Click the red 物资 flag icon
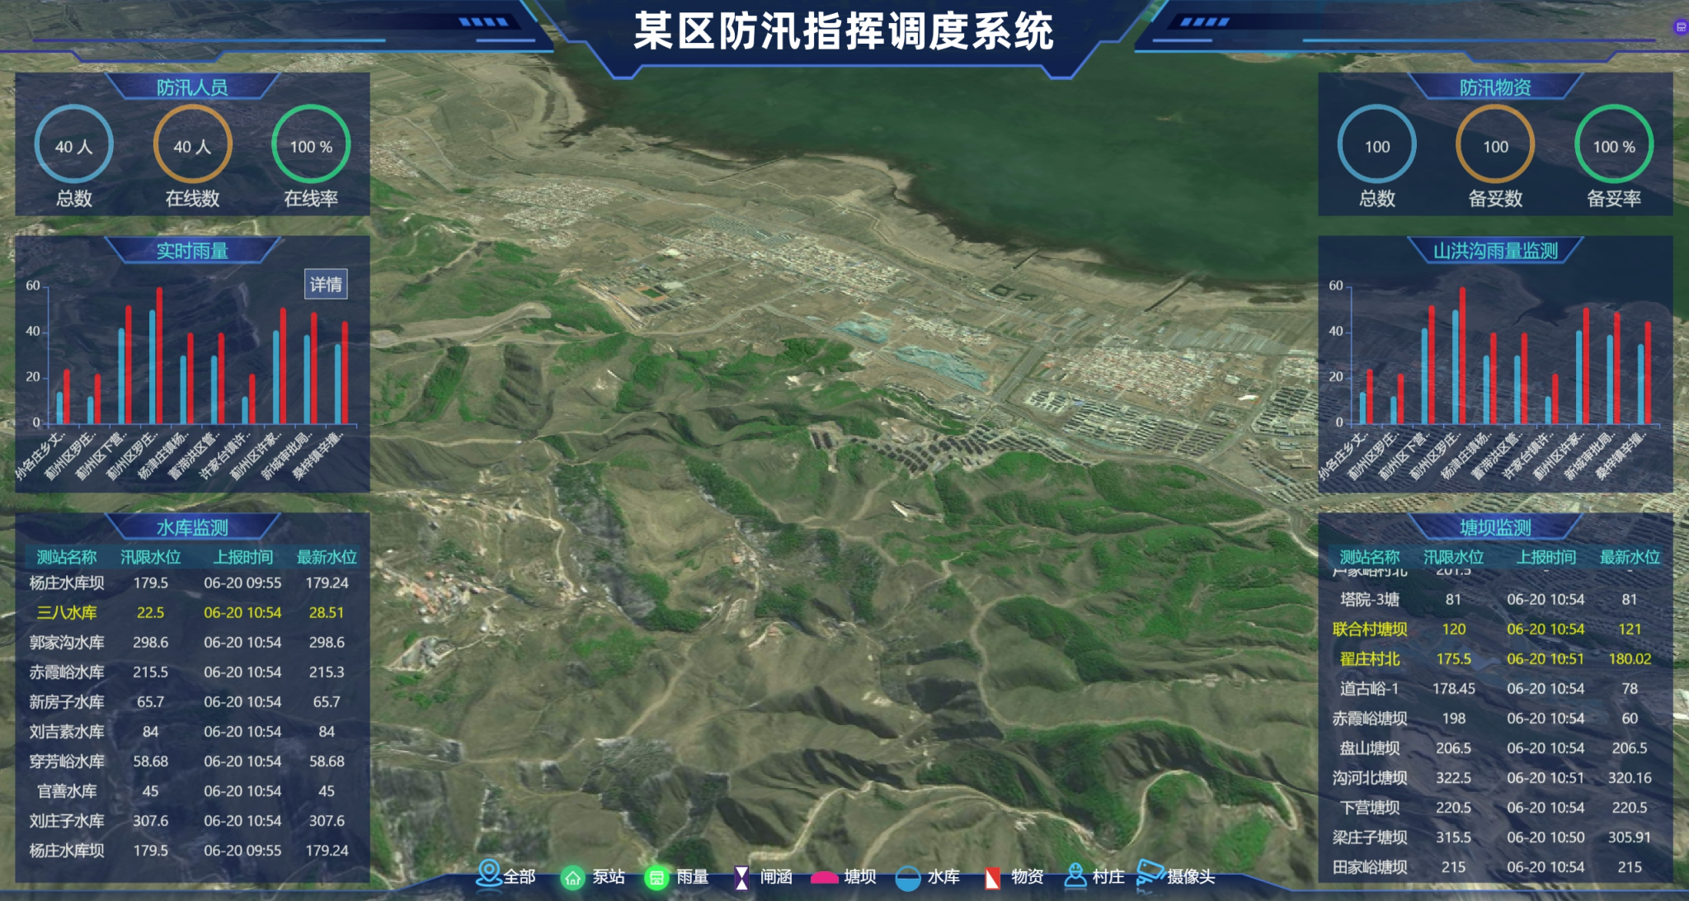1689x901 pixels. [x=993, y=878]
